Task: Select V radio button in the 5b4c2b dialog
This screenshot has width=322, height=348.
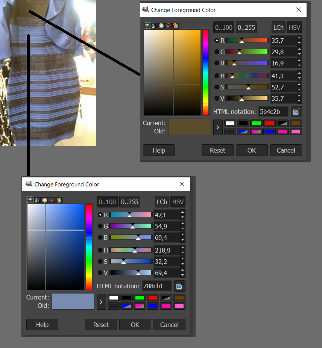Action: coord(217,98)
